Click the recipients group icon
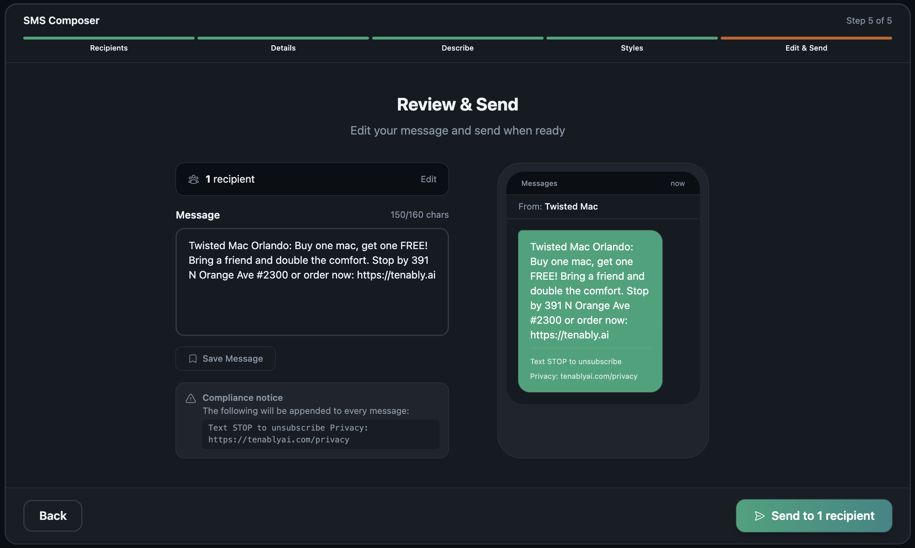 tap(193, 179)
